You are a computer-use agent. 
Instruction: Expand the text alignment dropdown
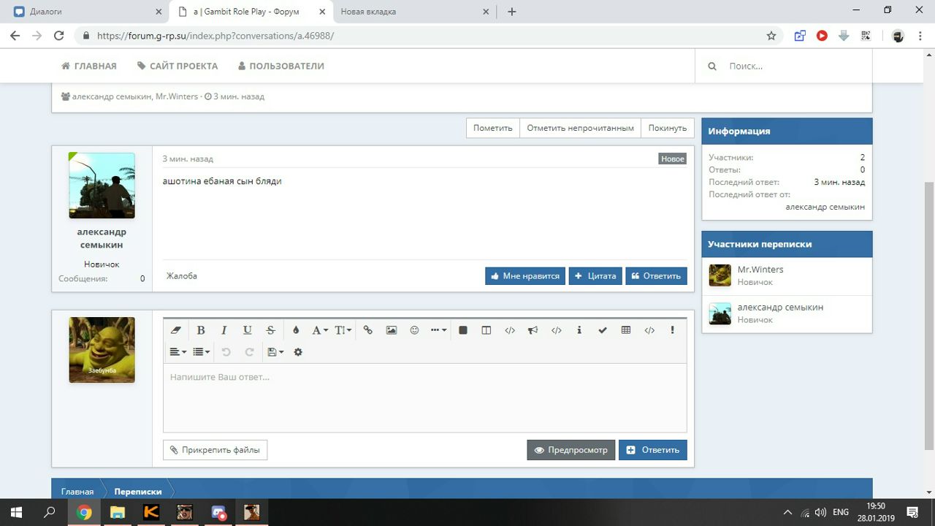[178, 352]
